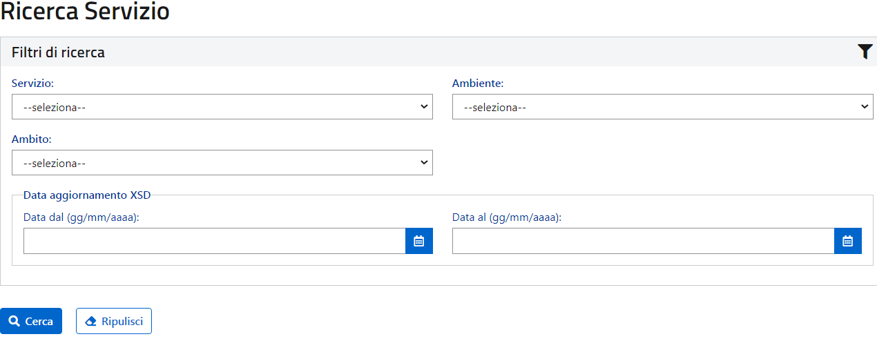Click the magnifier icon in Cerca button
The image size is (877, 341).
tap(14, 321)
